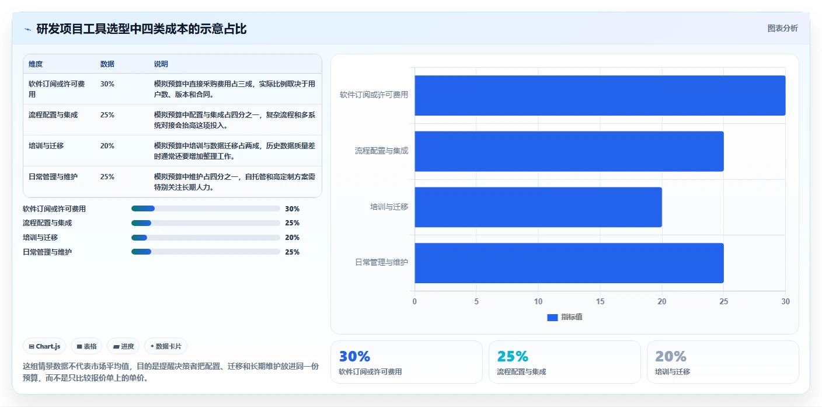Screen dimensions: 822x407
Task: Click the x-axis tick label 30
Action: tap(785, 301)
